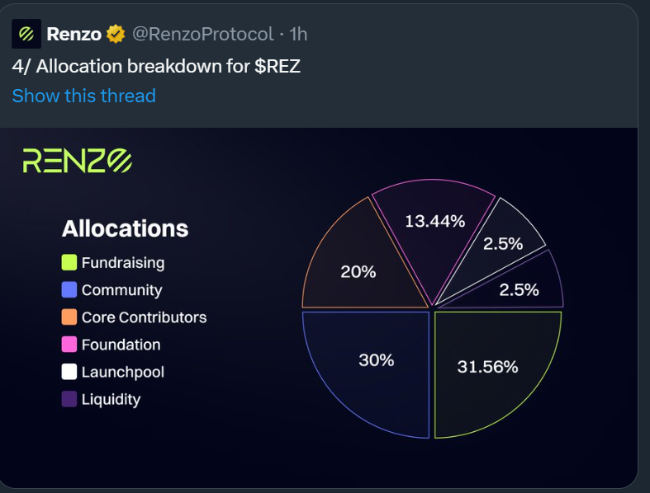This screenshot has width=650, height=493.
Task: Click the Show this thread link
Action: (x=83, y=96)
